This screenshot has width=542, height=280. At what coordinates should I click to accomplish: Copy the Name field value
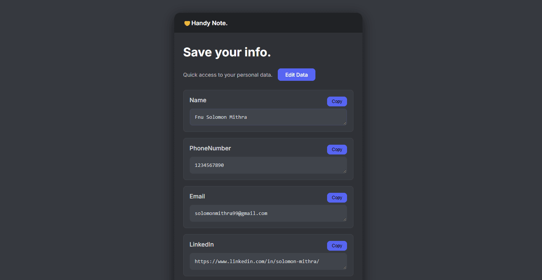click(x=337, y=101)
